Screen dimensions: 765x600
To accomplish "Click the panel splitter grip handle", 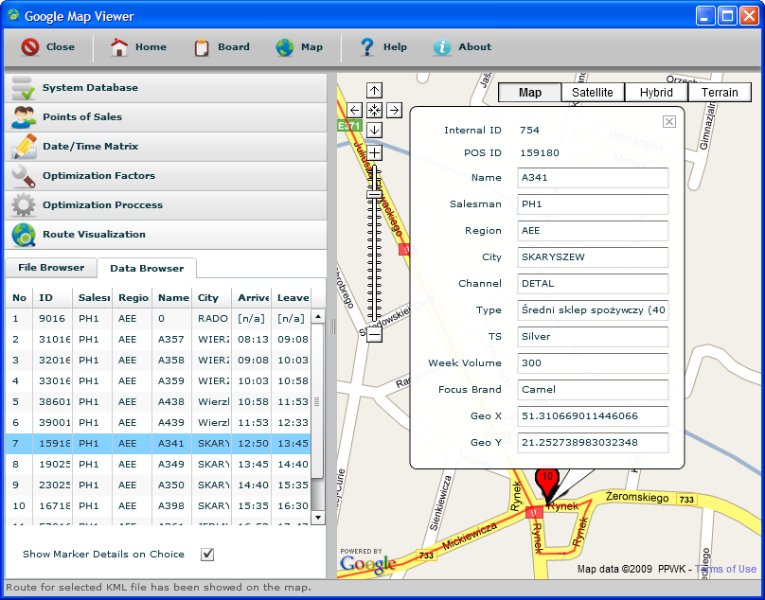I will pos(332,326).
